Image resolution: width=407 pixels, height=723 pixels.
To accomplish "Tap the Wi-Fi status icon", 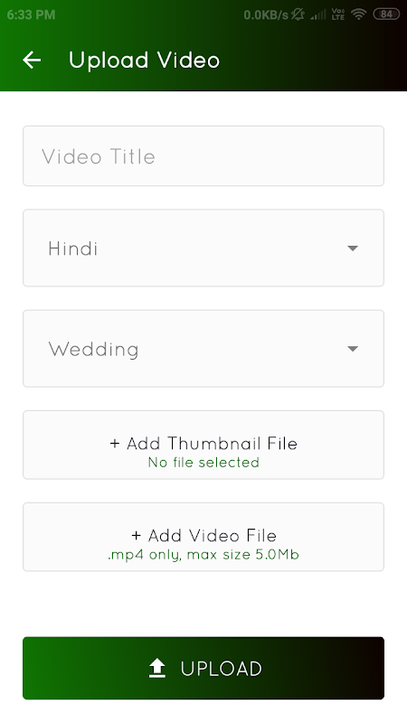I will coord(358,14).
